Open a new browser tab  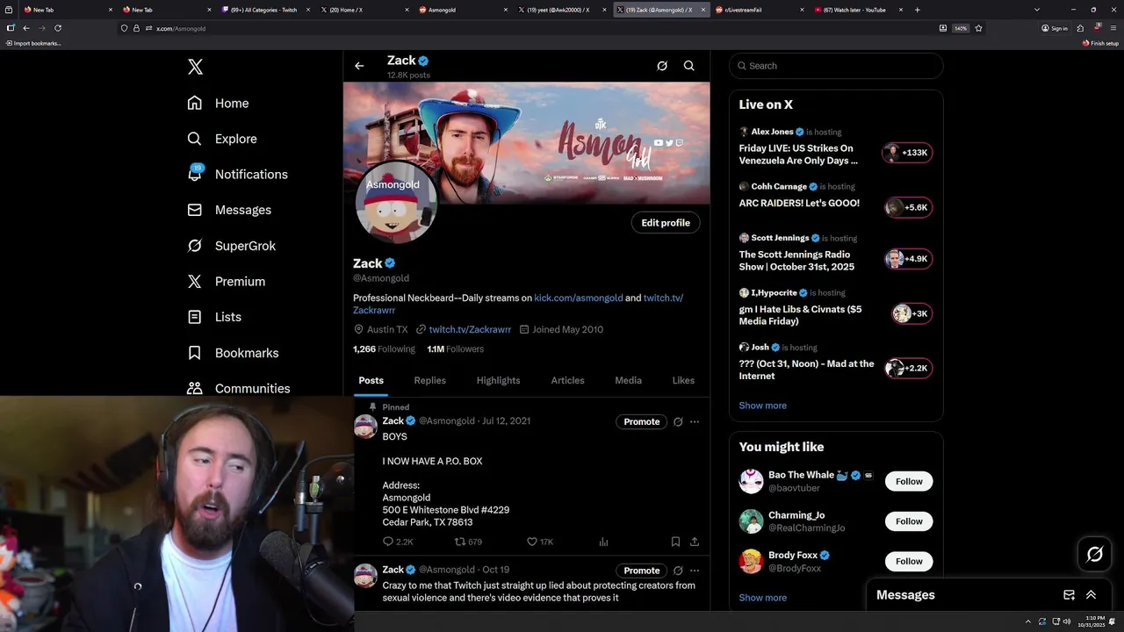pos(918,10)
